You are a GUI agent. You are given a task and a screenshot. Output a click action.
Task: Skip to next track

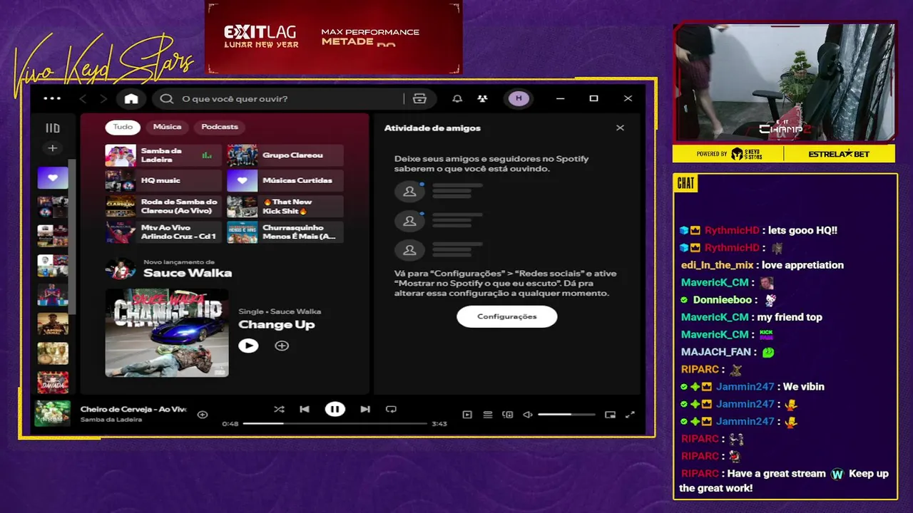pos(365,409)
